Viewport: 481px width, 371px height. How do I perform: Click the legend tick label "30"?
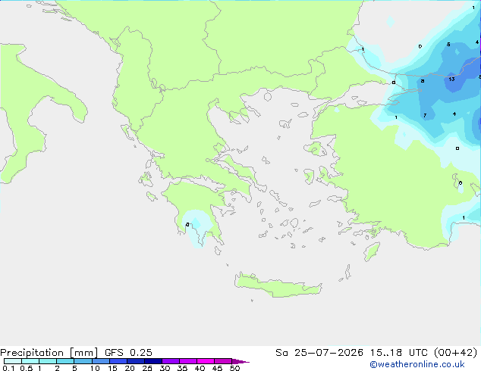[x=165, y=368]
